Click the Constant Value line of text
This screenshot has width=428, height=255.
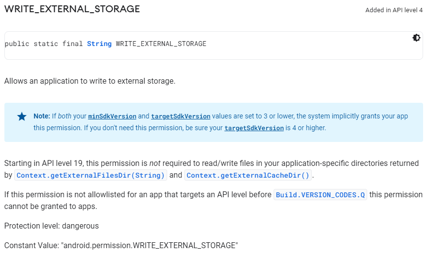[121, 245]
